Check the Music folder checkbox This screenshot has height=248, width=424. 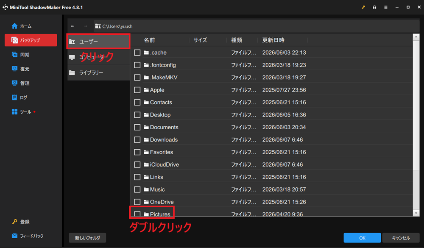point(137,189)
